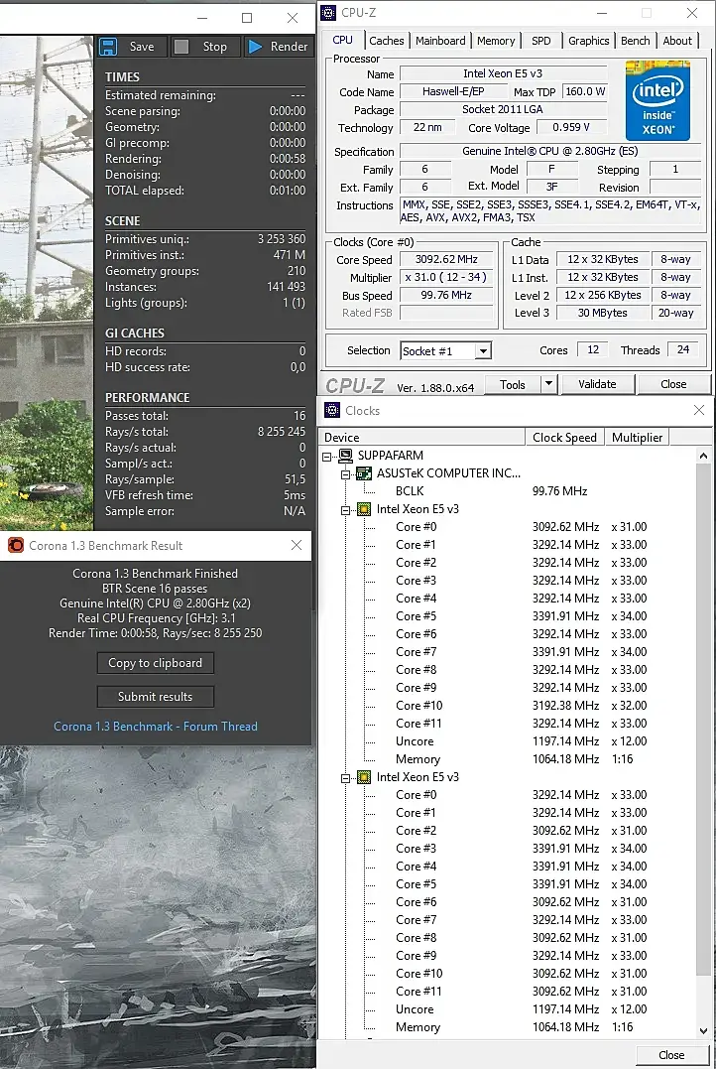Select second Xeon's Memory row

click(x=418, y=1027)
